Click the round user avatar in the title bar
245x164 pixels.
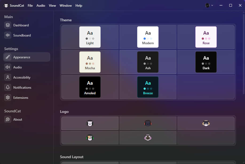(x=207, y=5)
